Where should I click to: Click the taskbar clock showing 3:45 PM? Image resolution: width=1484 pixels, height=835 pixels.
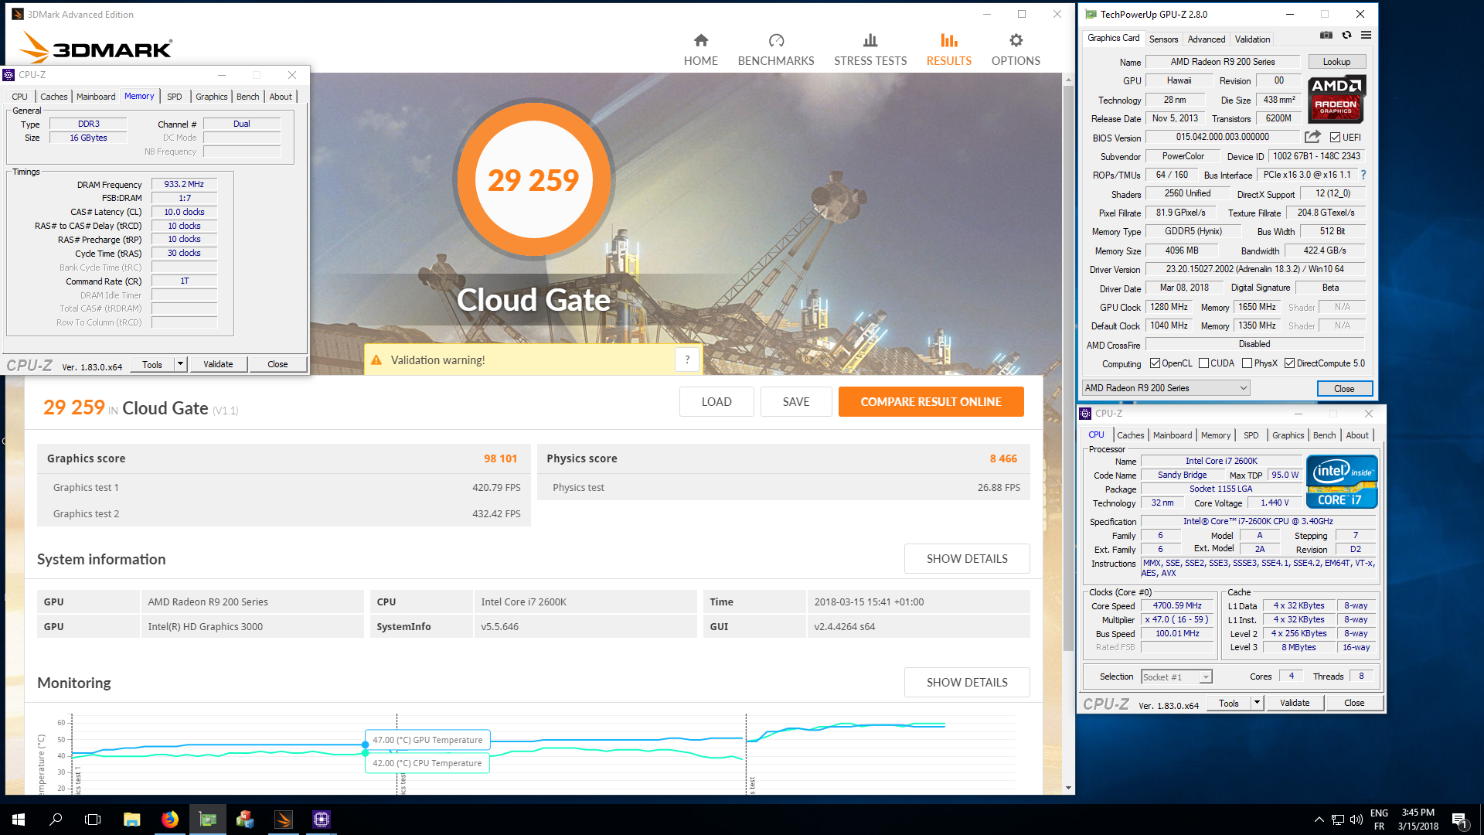click(x=1418, y=819)
